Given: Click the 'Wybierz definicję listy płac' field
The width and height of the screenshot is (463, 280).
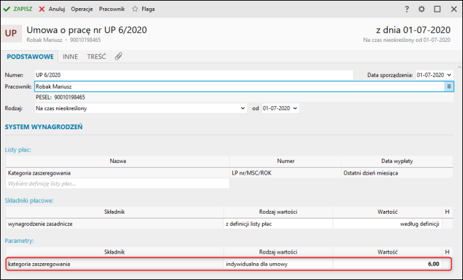Looking at the screenshot, I should (x=118, y=183).
